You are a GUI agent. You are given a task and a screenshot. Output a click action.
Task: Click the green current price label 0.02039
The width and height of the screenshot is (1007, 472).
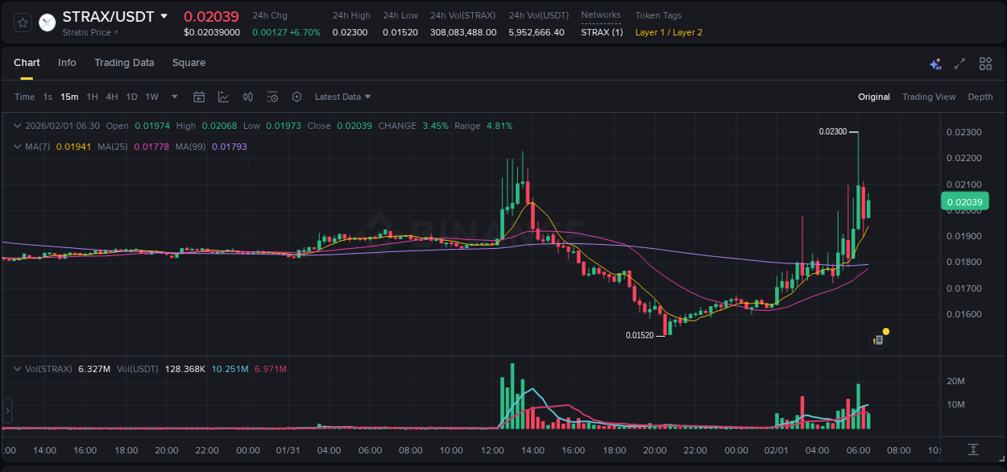[x=965, y=201]
